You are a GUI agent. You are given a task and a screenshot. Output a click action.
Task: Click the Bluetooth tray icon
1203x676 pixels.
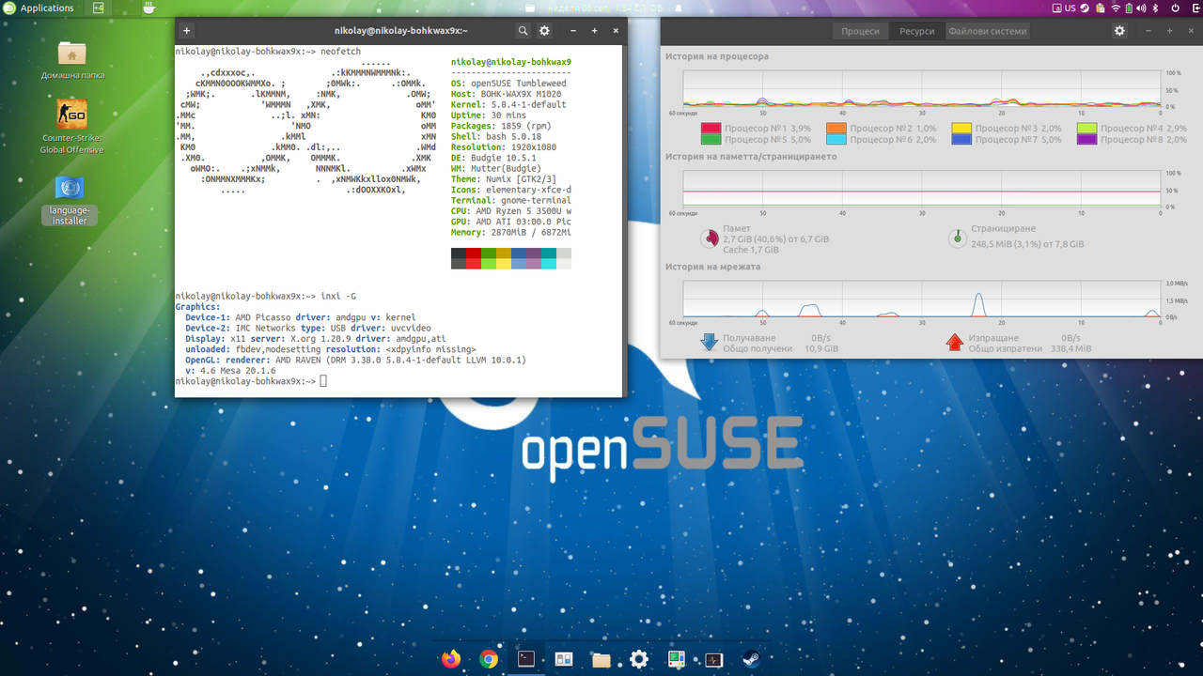click(x=1155, y=8)
